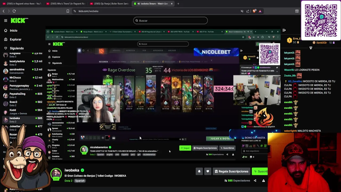Open Kingteka channel in followed list

pos(23,55)
